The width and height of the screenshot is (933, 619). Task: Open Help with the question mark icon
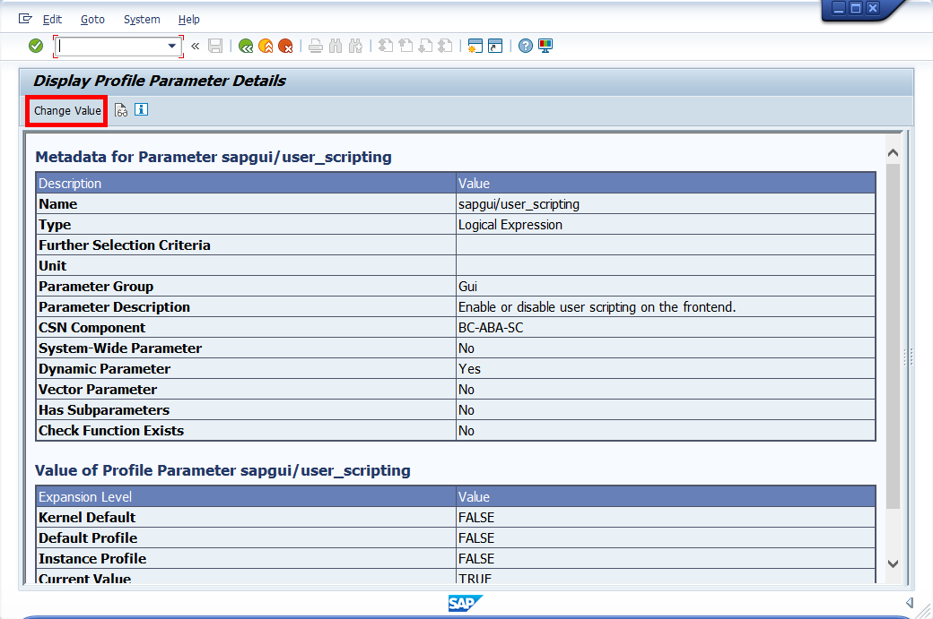(526, 46)
